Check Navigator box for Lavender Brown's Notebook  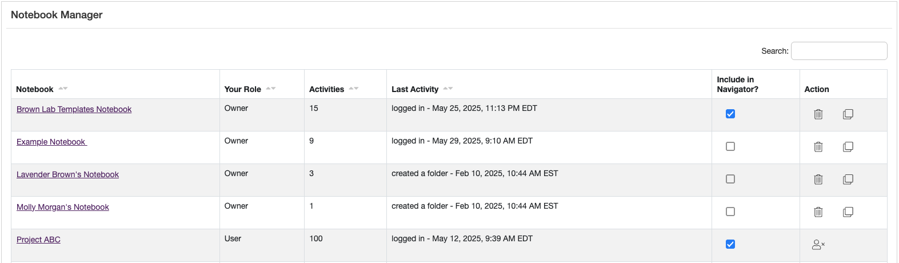pos(730,179)
